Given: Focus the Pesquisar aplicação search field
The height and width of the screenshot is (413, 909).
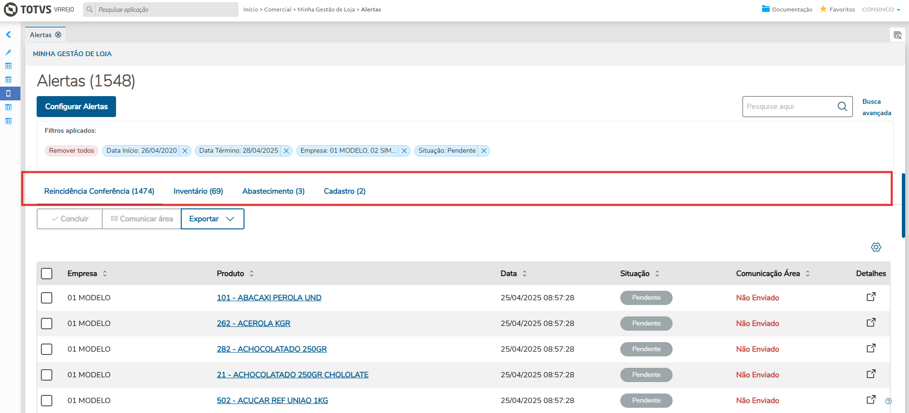Looking at the screenshot, I should coord(166,10).
